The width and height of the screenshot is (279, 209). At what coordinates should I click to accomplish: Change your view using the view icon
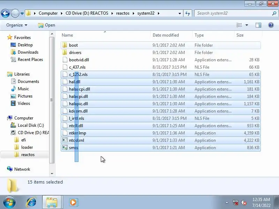tap(239, 25)
